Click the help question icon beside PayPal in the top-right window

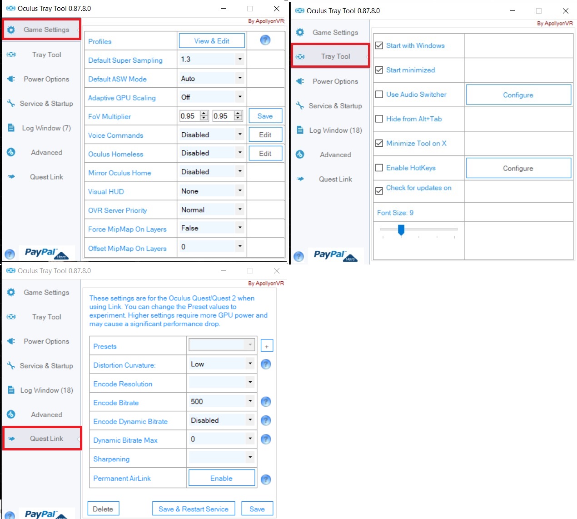(298, 257)
